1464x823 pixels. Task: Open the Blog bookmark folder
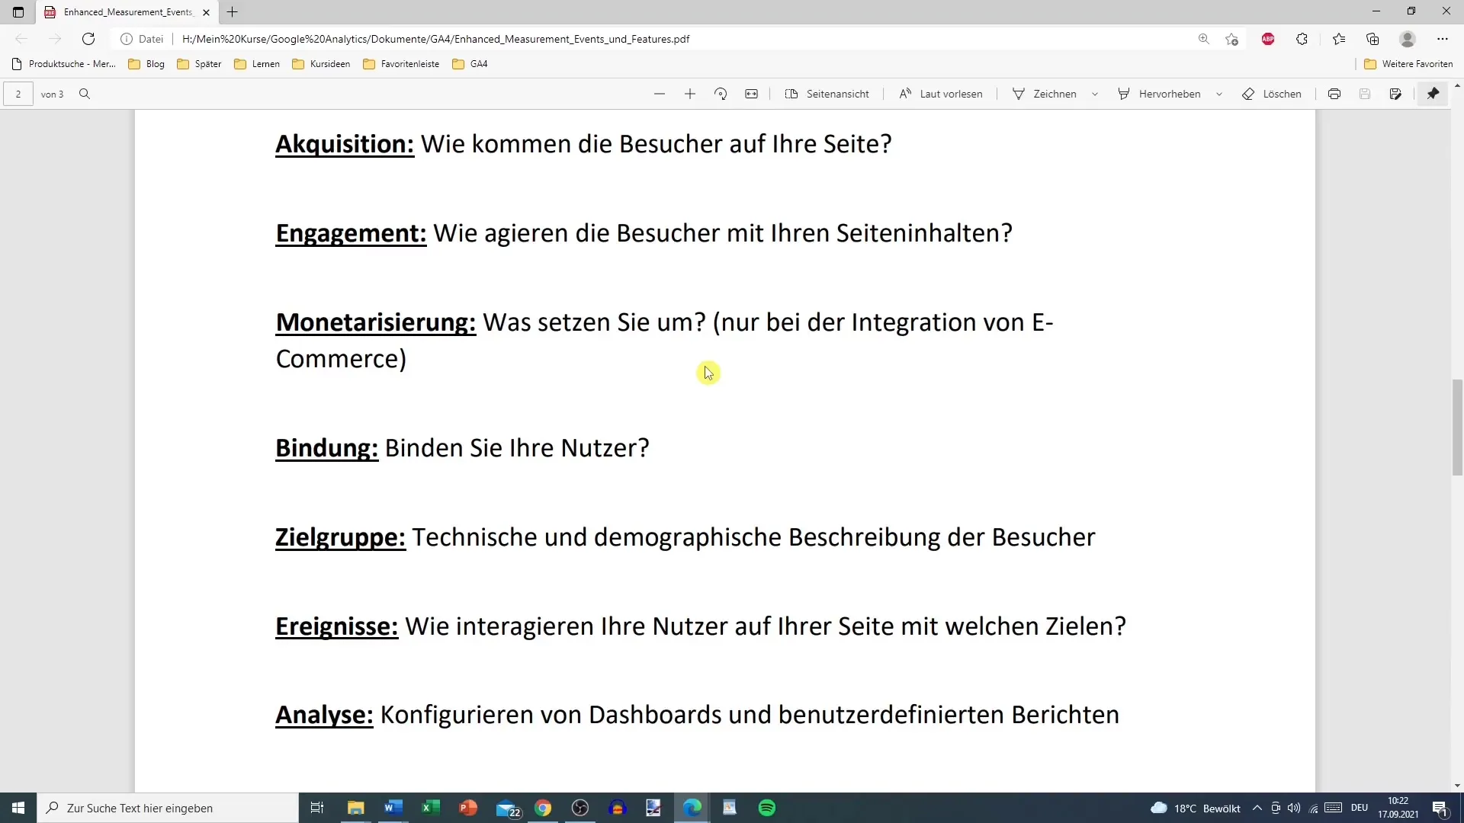coord(146,64)
